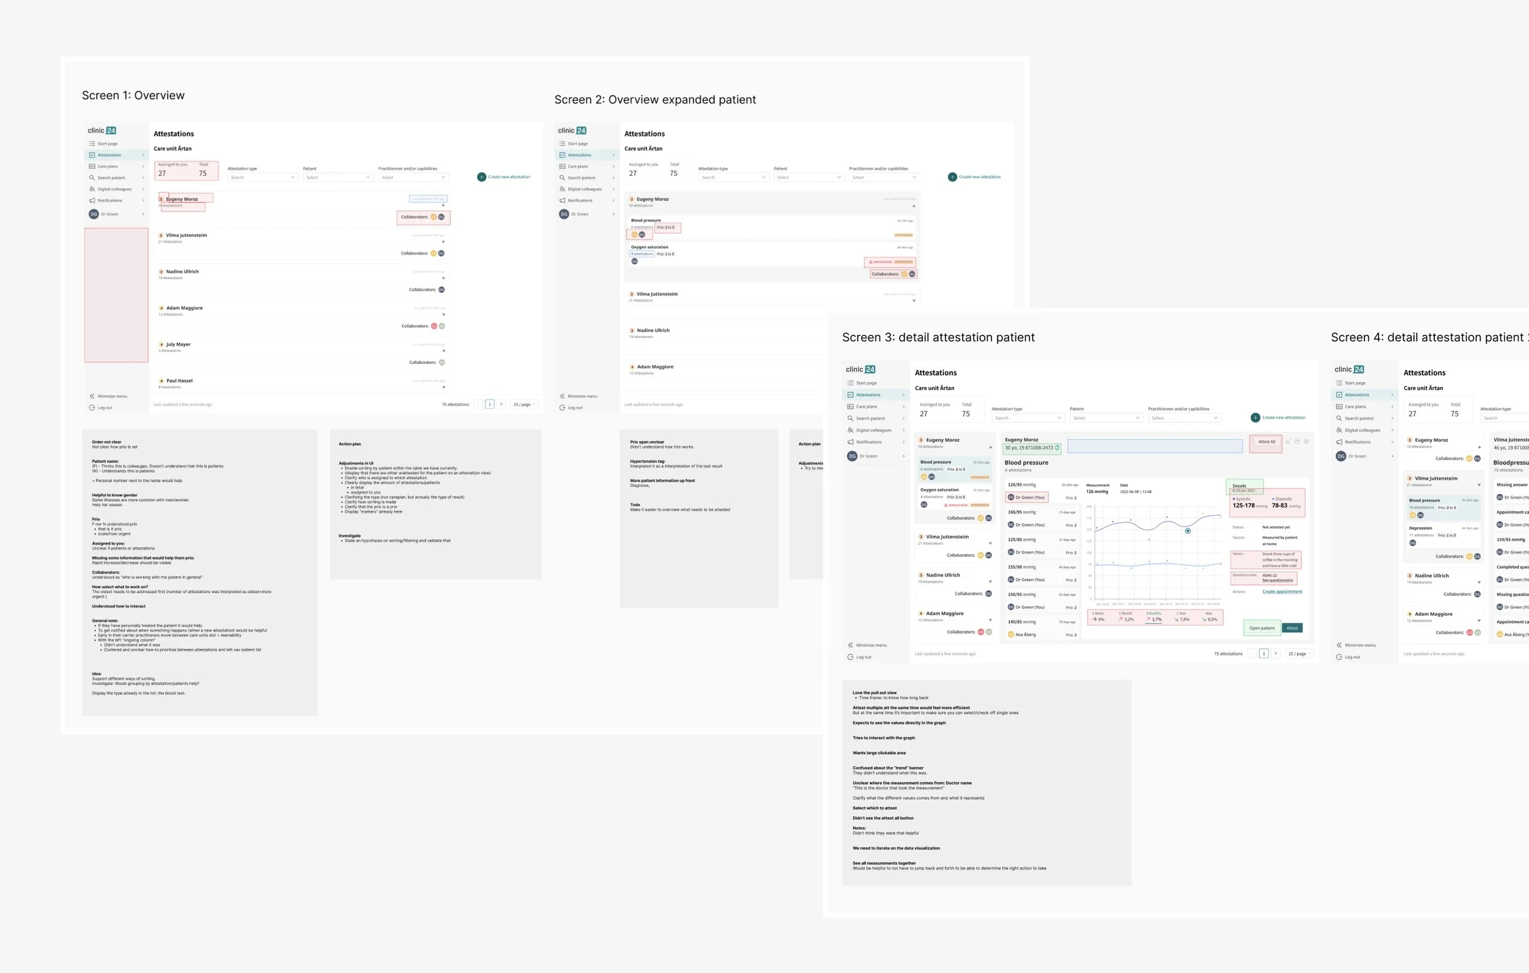Click Screen 3's green plus Create attestation icon
The height and width of the screenshot is (973, 1529).
point(1256,417)
